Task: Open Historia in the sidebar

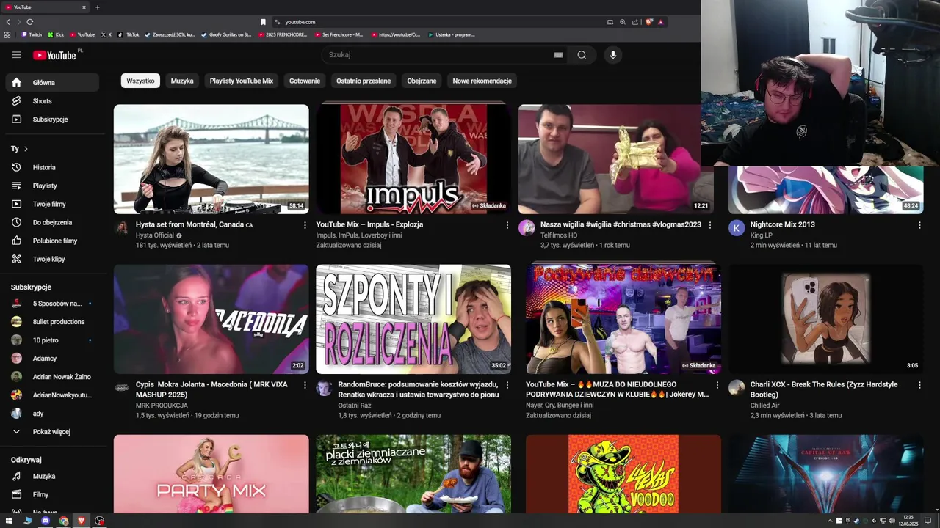Action: point(51,167)
